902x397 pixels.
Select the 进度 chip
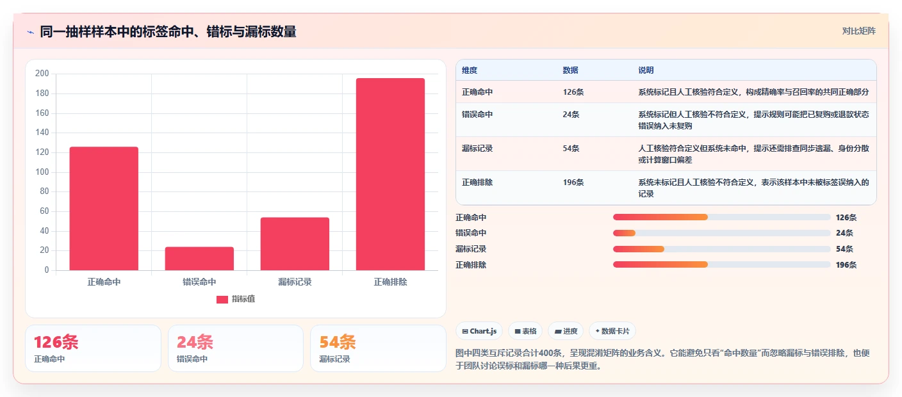pos(566,331)
